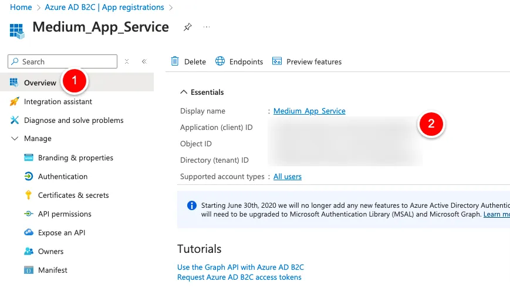
Task: Collapse the Manage section
Action: [15, 139]
